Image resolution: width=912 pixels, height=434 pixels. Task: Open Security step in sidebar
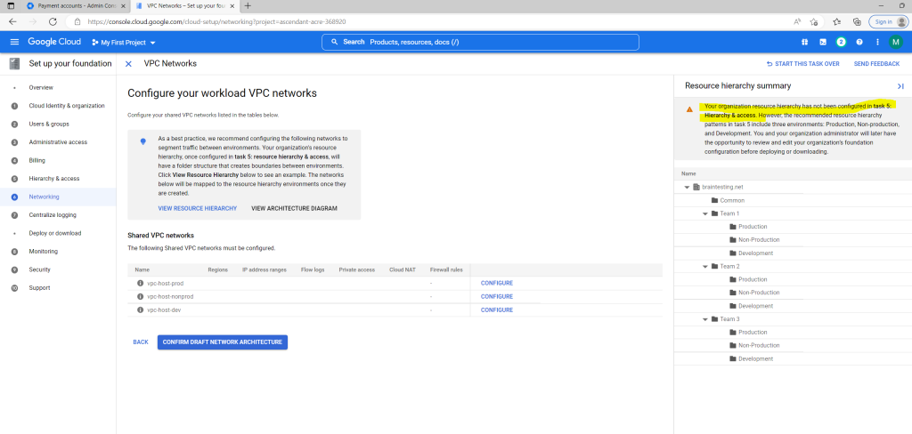(x=39, y=269)
